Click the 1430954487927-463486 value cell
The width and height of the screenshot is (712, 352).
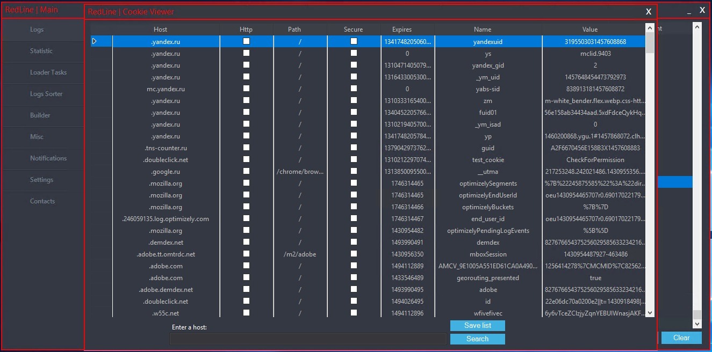click(594, 254)
